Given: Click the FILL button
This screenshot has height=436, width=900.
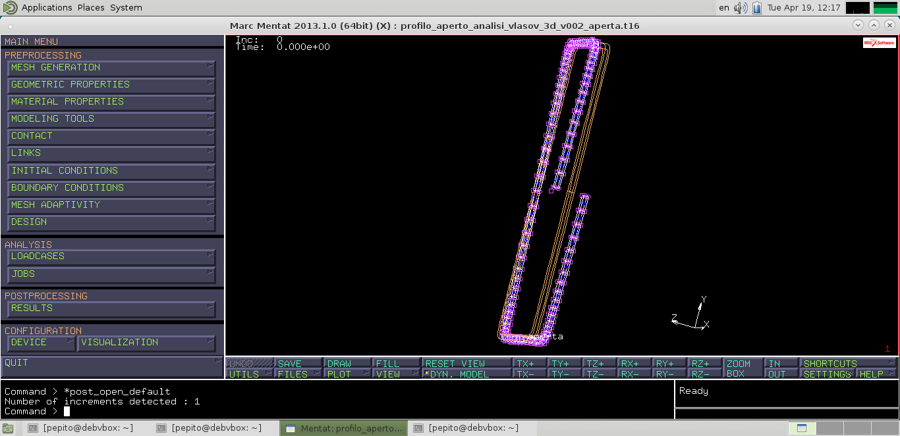Looking at the screenshot, I should pos(397,363).
